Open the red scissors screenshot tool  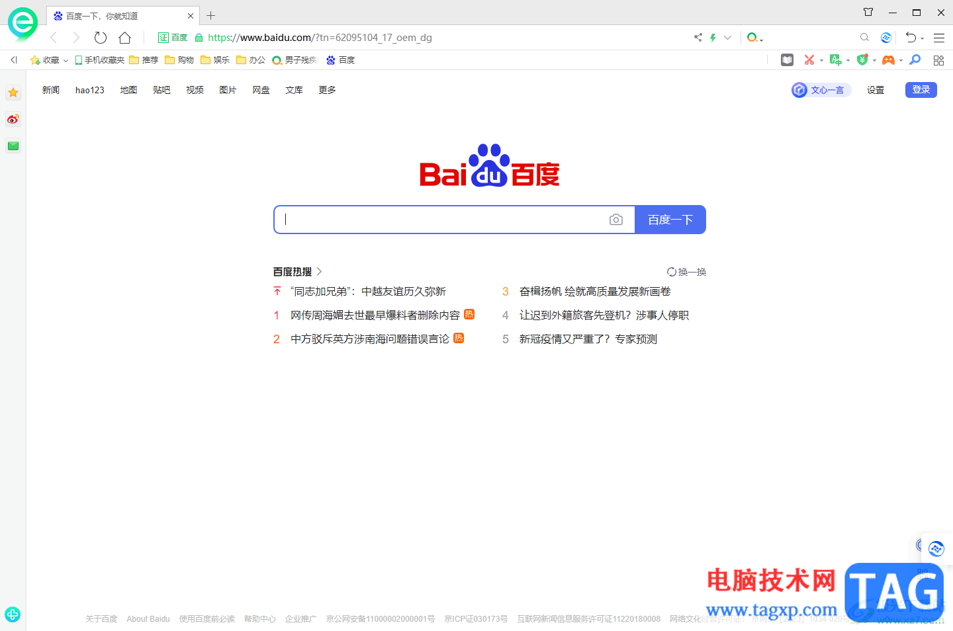tap(809, 60)
